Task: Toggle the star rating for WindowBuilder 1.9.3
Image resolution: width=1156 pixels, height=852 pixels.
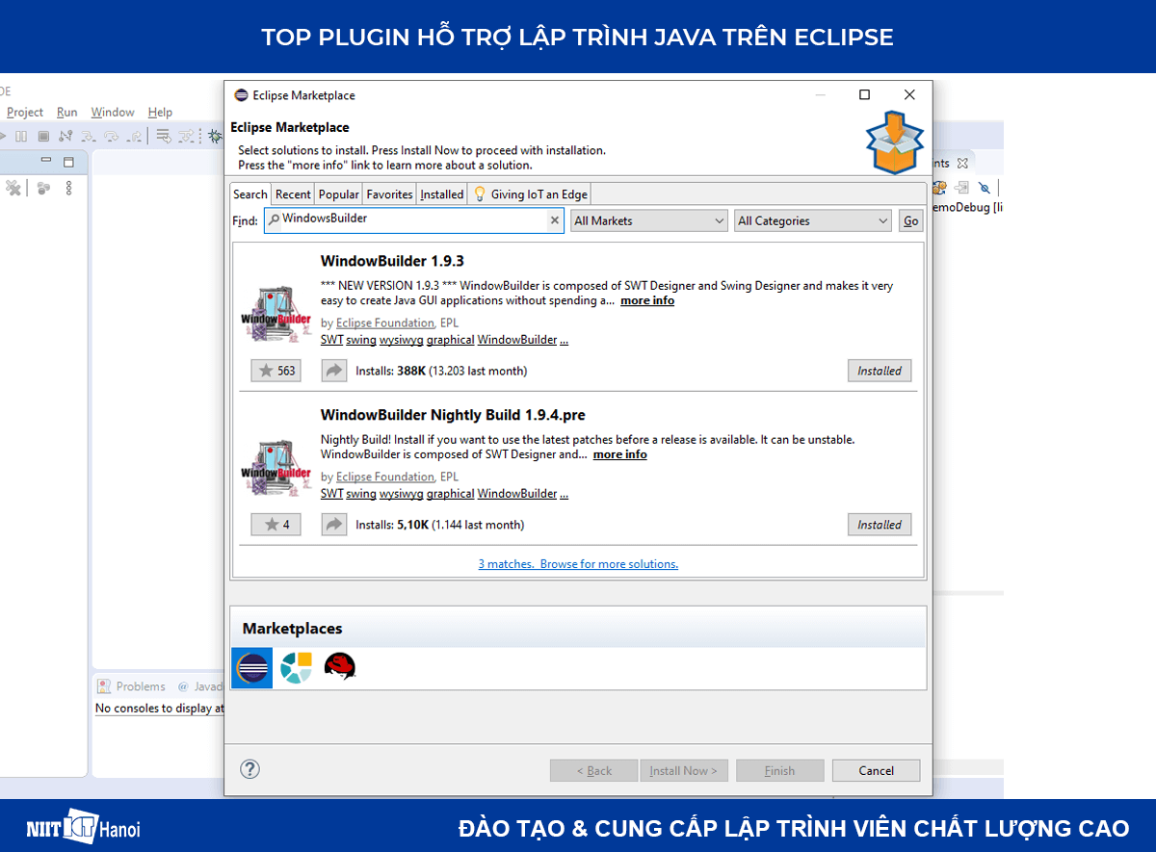Action: click(276, 370)
